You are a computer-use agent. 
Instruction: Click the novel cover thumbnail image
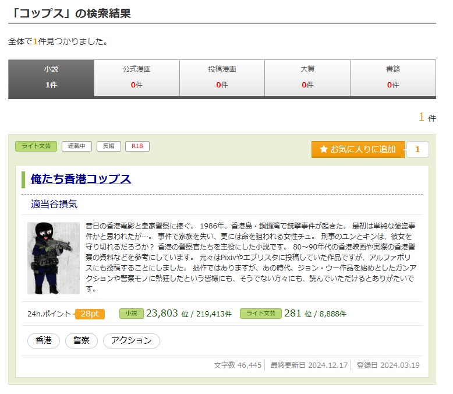pos(54,258)
